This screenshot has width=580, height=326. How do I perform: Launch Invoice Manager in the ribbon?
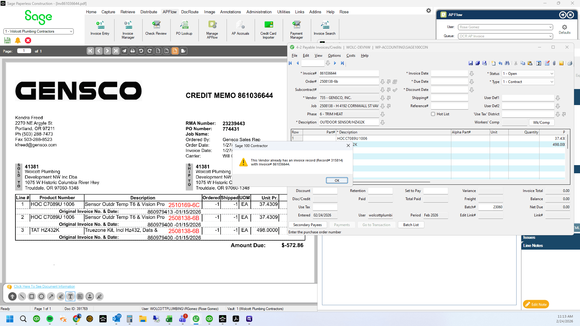tap(128, 30)
